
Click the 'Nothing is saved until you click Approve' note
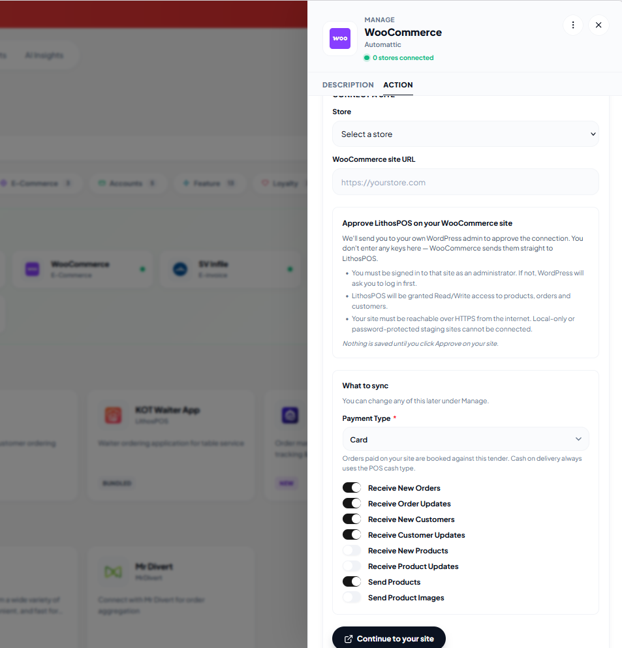tap(420, 343)
